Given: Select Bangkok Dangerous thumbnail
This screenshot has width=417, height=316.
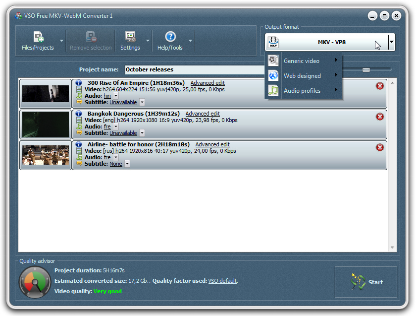Looking at the screenshot, I should pyautogui.click(x=46, y=124).
